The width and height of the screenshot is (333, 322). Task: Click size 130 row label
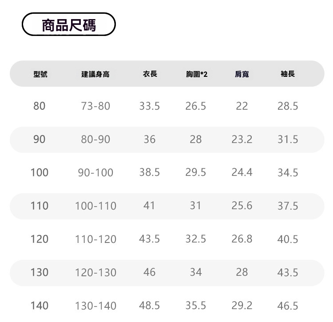39,272
